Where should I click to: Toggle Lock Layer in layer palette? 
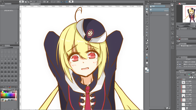pos(191,75)
